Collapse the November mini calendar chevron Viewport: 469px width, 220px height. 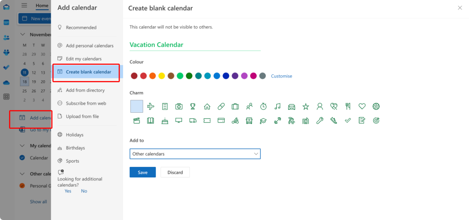coord(22,34)
